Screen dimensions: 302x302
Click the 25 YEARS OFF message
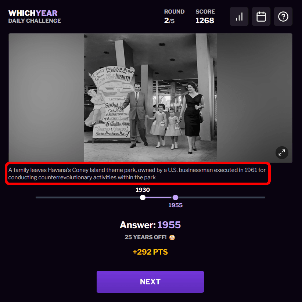[x=145, y=237]
